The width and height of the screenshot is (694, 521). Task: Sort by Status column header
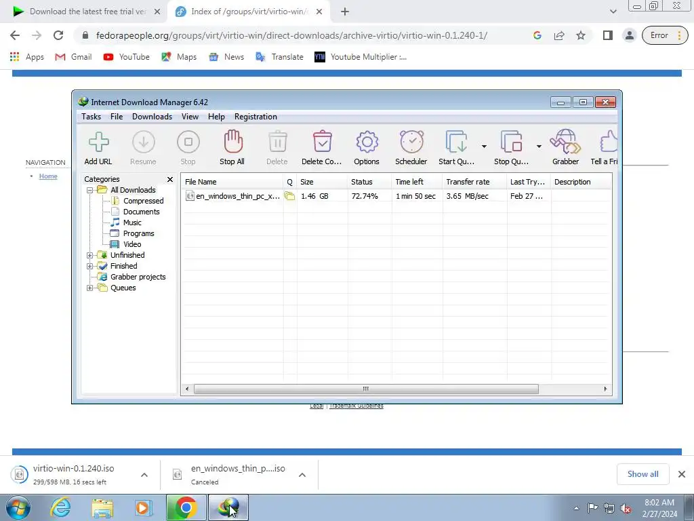point(369,182)
